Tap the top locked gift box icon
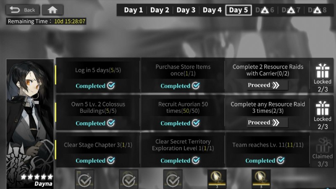The width and height of the screenshot is (336, 189). (323, 71)
